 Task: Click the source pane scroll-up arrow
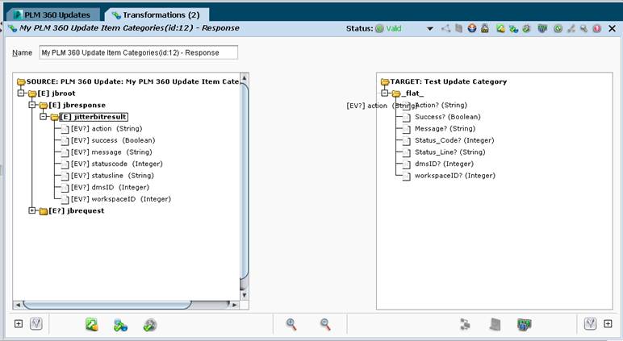click(245, 77)
